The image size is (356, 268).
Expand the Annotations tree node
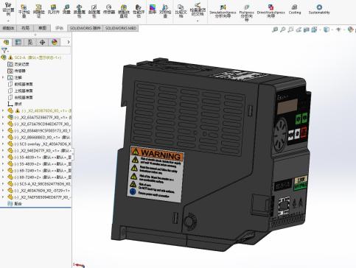pos(3,77)
